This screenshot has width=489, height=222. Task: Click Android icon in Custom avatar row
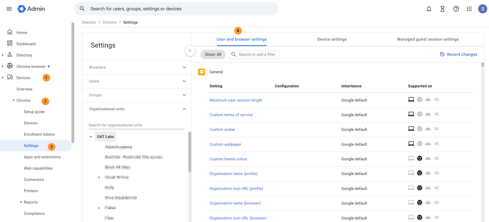(x=428, y=129)
